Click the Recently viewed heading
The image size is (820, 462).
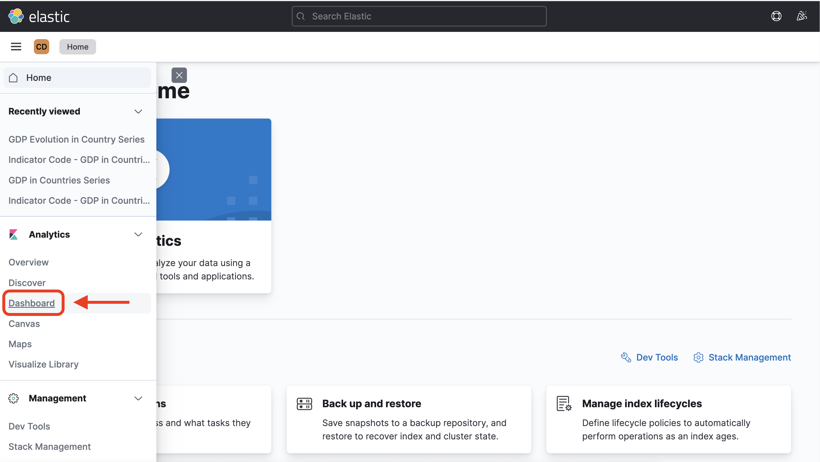[44, 112]
